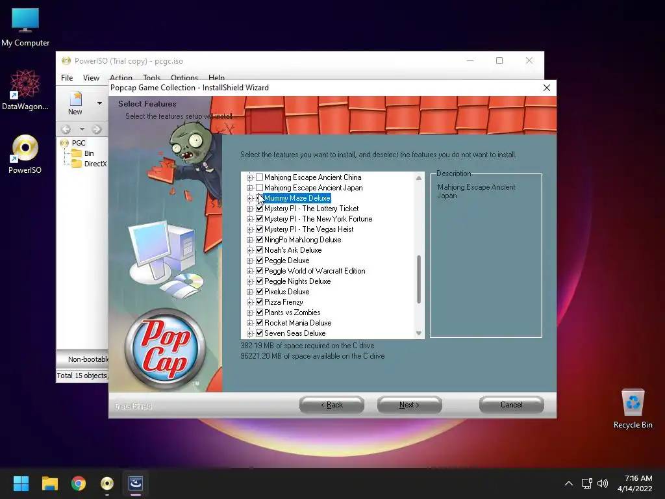665x499 pixels.
Task: Select Peggle World of Warcraft Edition label
Action: [x=315, y=271]
